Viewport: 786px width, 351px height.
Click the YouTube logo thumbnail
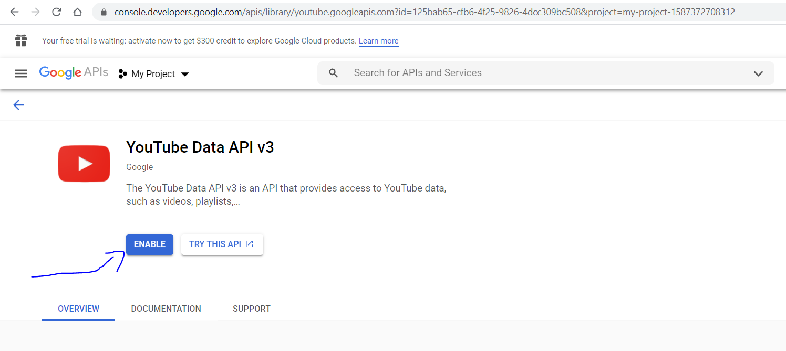pyautogui.click(x=84, y=164)
